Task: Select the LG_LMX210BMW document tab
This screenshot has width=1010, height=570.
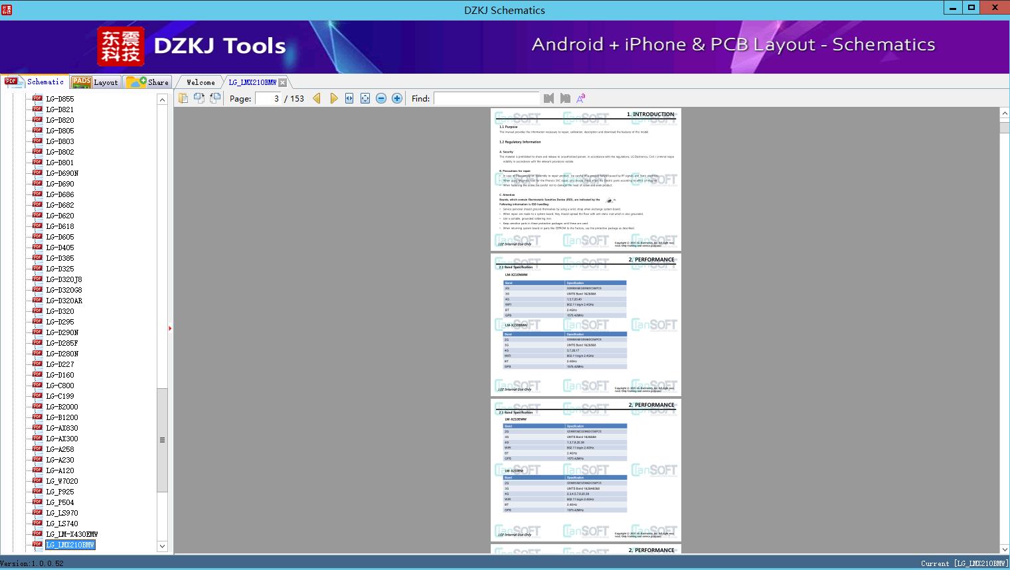Action: [252, 82]
